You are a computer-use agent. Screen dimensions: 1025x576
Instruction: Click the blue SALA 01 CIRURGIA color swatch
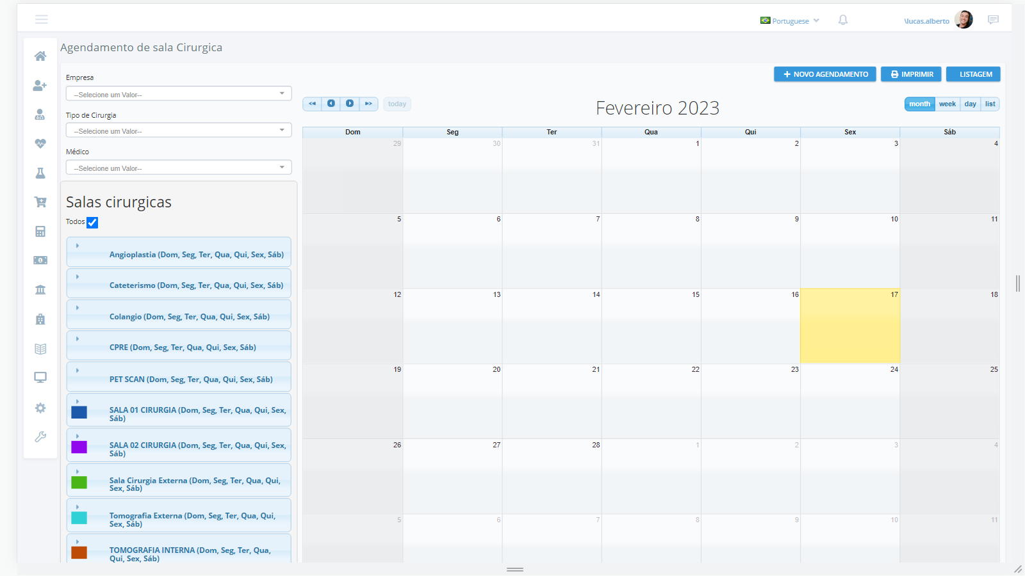point(79,412)
